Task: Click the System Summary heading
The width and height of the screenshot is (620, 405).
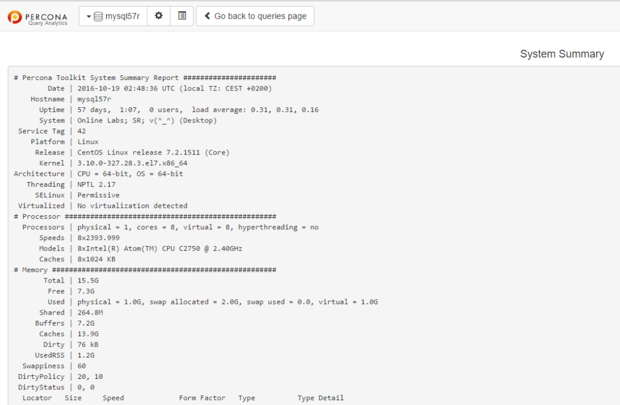Action: point(562,53)
